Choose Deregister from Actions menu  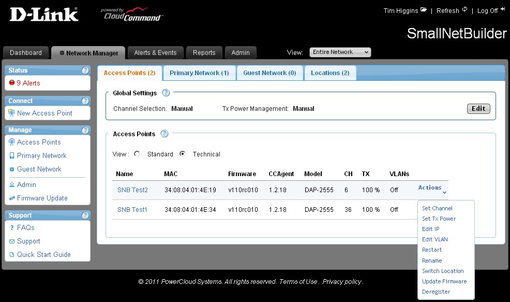click(436, 292)
